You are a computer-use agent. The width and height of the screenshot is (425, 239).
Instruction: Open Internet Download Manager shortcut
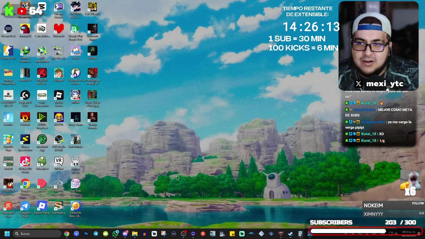pos(25,54)
